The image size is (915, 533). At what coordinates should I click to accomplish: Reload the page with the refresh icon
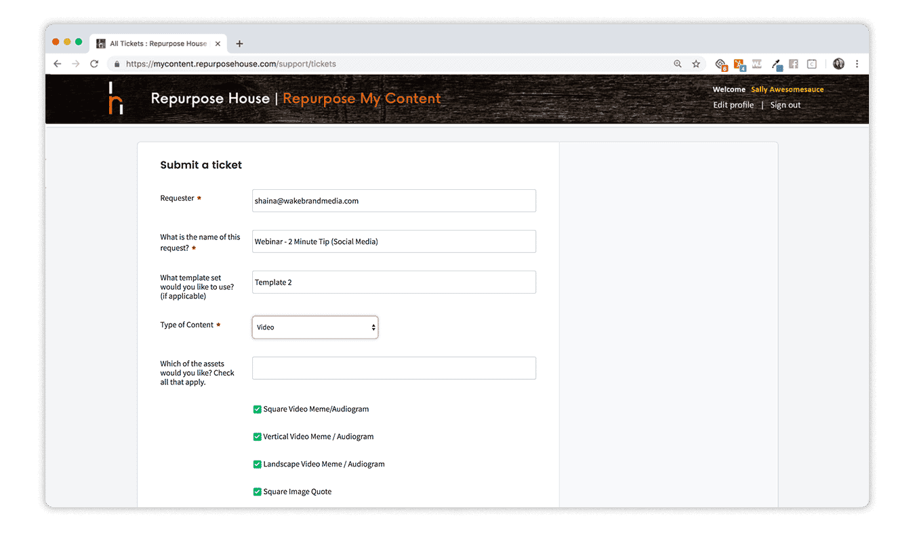[94, 64]
